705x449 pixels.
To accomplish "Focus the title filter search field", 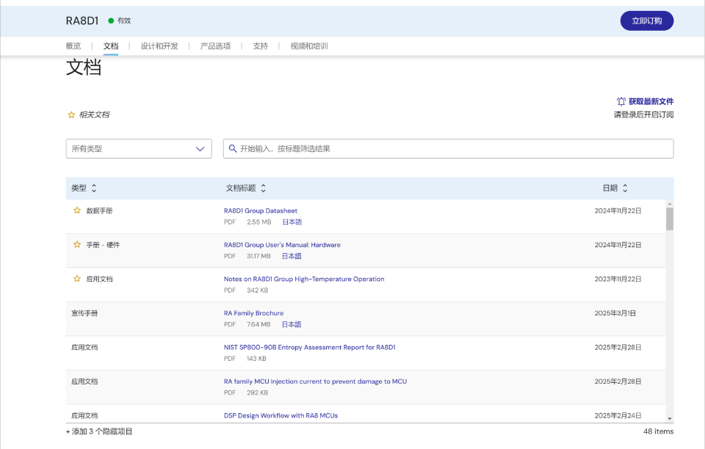I will pyautogui.click(x=448, y=149).
